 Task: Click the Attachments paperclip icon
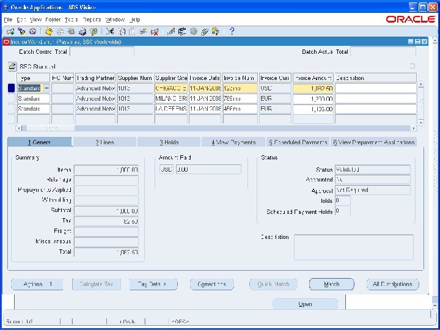tap(204, 31)
